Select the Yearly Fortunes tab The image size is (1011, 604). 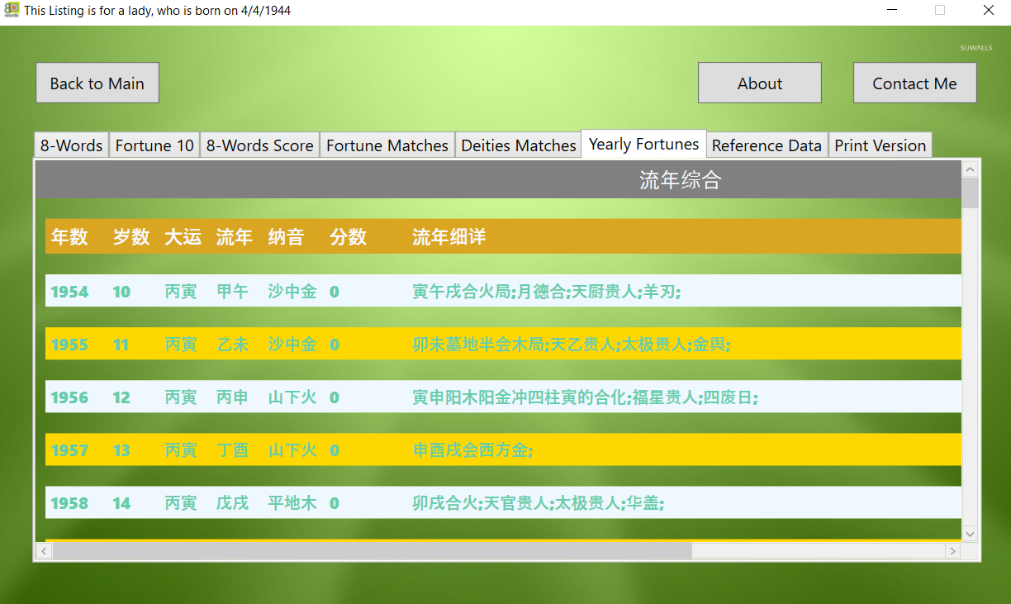click(643, 144)
